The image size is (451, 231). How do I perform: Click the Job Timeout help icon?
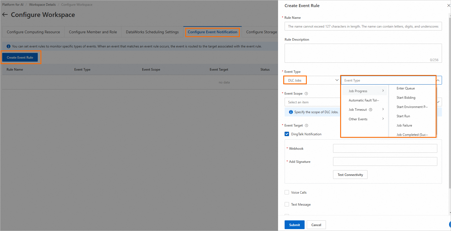pyautogui.click(x=371, y=110)
